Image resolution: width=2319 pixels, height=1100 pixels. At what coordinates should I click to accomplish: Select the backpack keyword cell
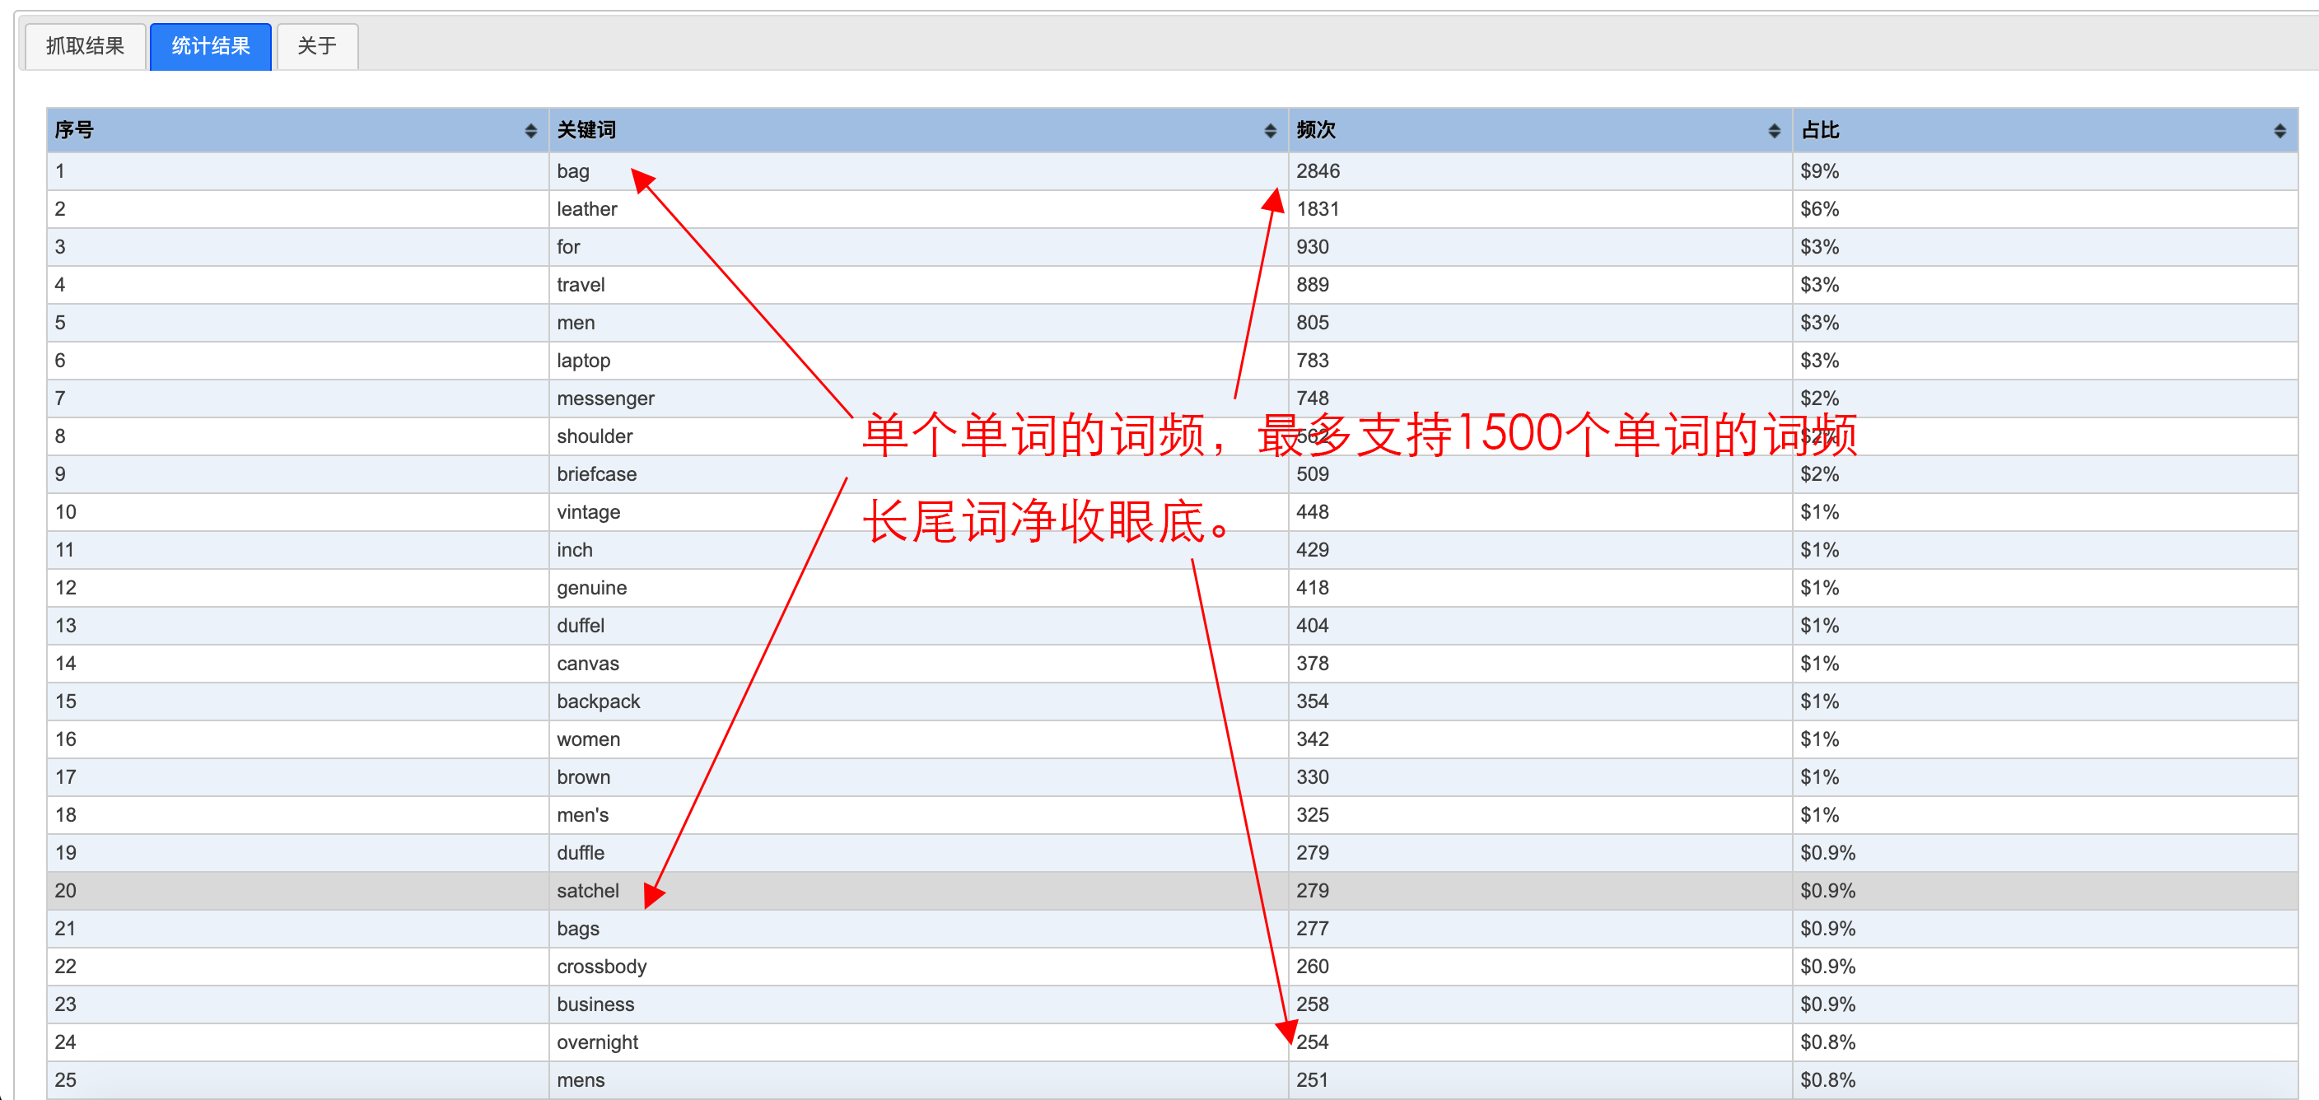click(598, 701)
